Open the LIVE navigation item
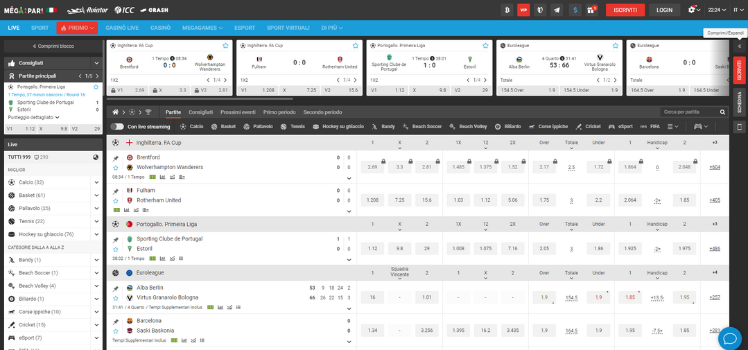 14,28
